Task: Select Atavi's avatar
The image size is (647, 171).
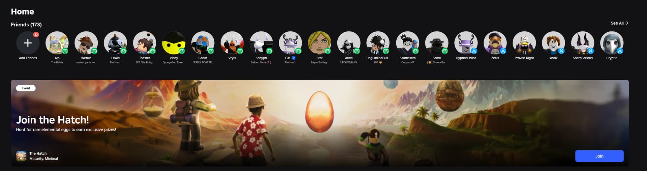Action: pos(349,43)
